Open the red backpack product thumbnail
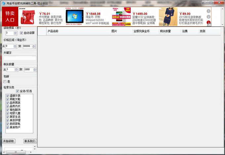 click(x=28, y=17)
